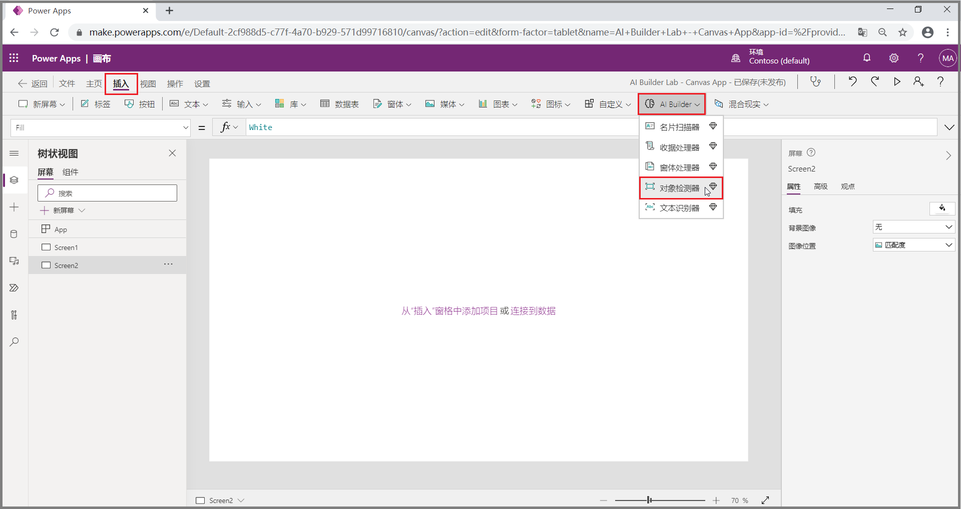Image resolution: width=961 pixels, height=509 pixels.
Task: Open the media icon in left sidebar
Action: (x=14, y=261)
